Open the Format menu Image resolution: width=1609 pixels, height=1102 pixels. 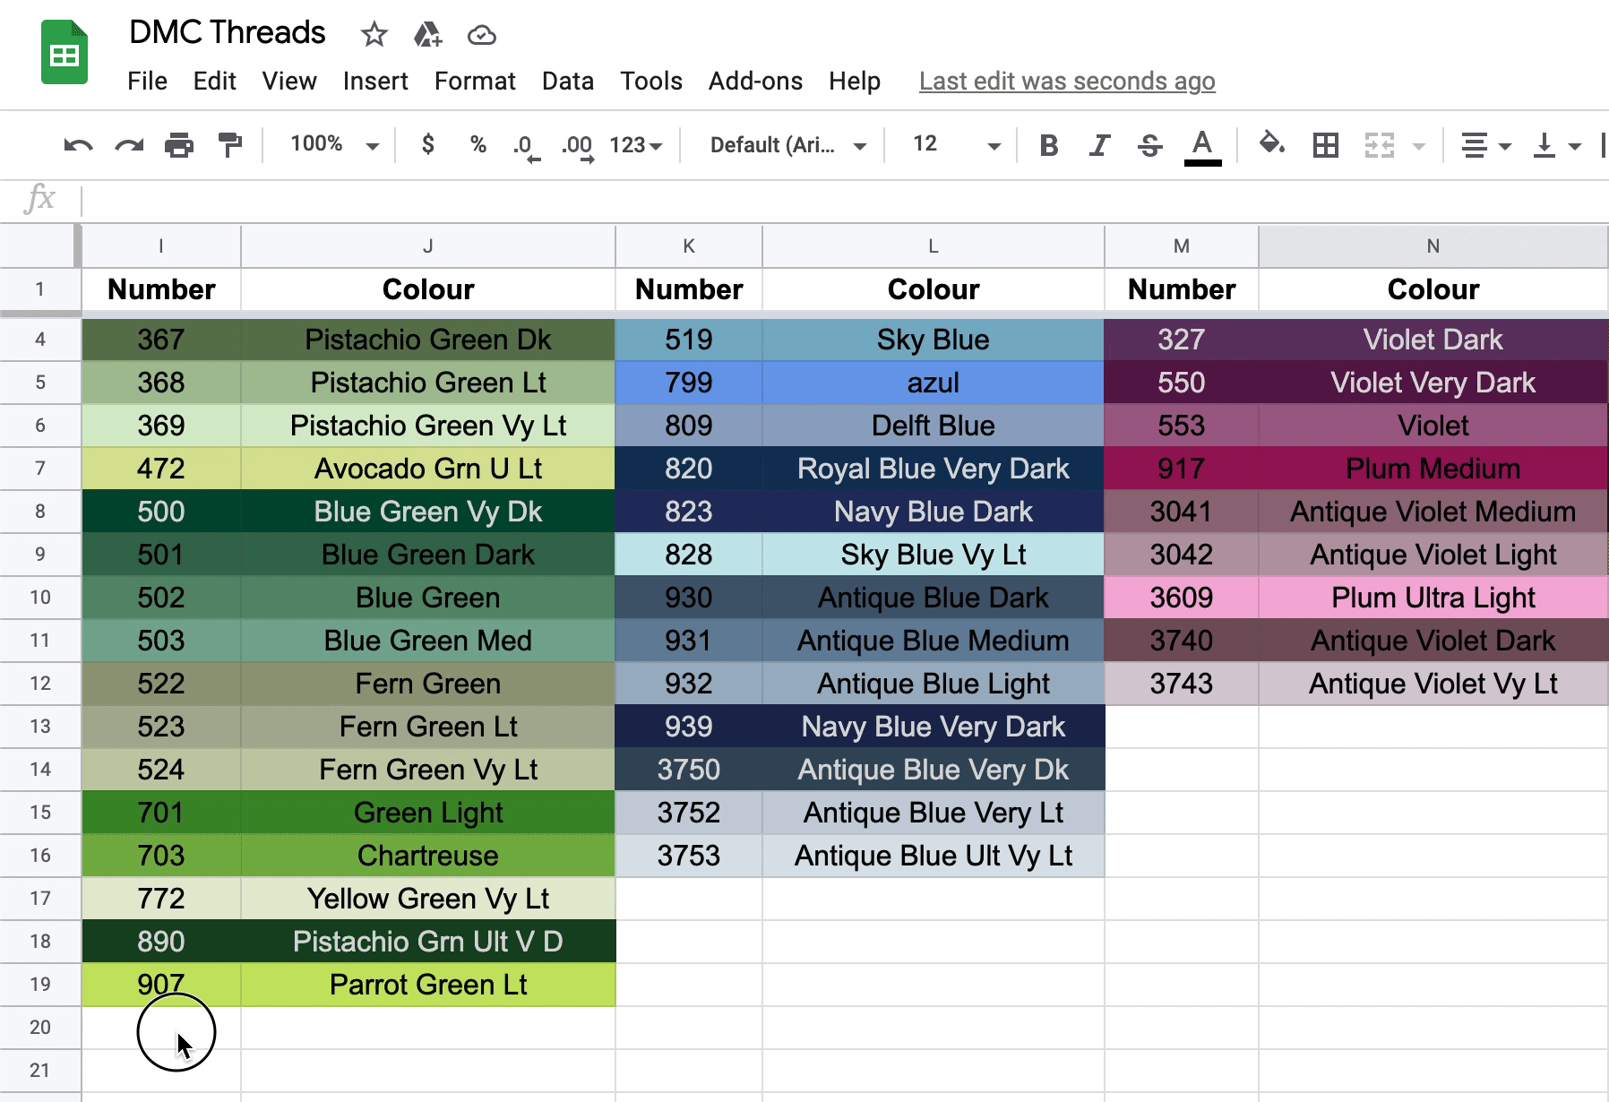(x=475, y=81)
